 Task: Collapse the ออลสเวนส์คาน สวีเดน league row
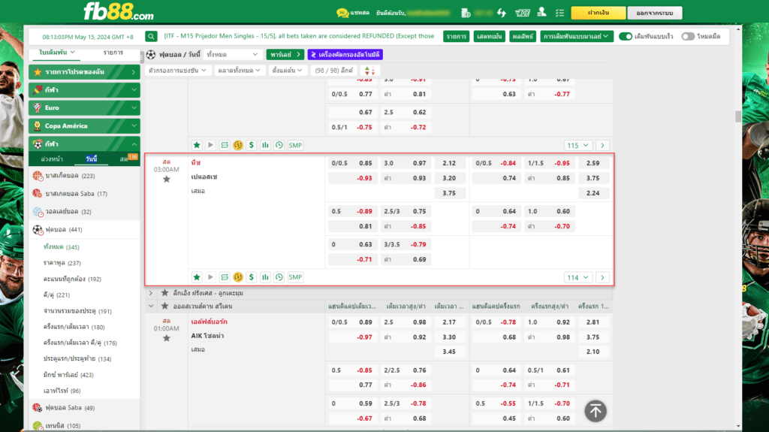(151, 307)
